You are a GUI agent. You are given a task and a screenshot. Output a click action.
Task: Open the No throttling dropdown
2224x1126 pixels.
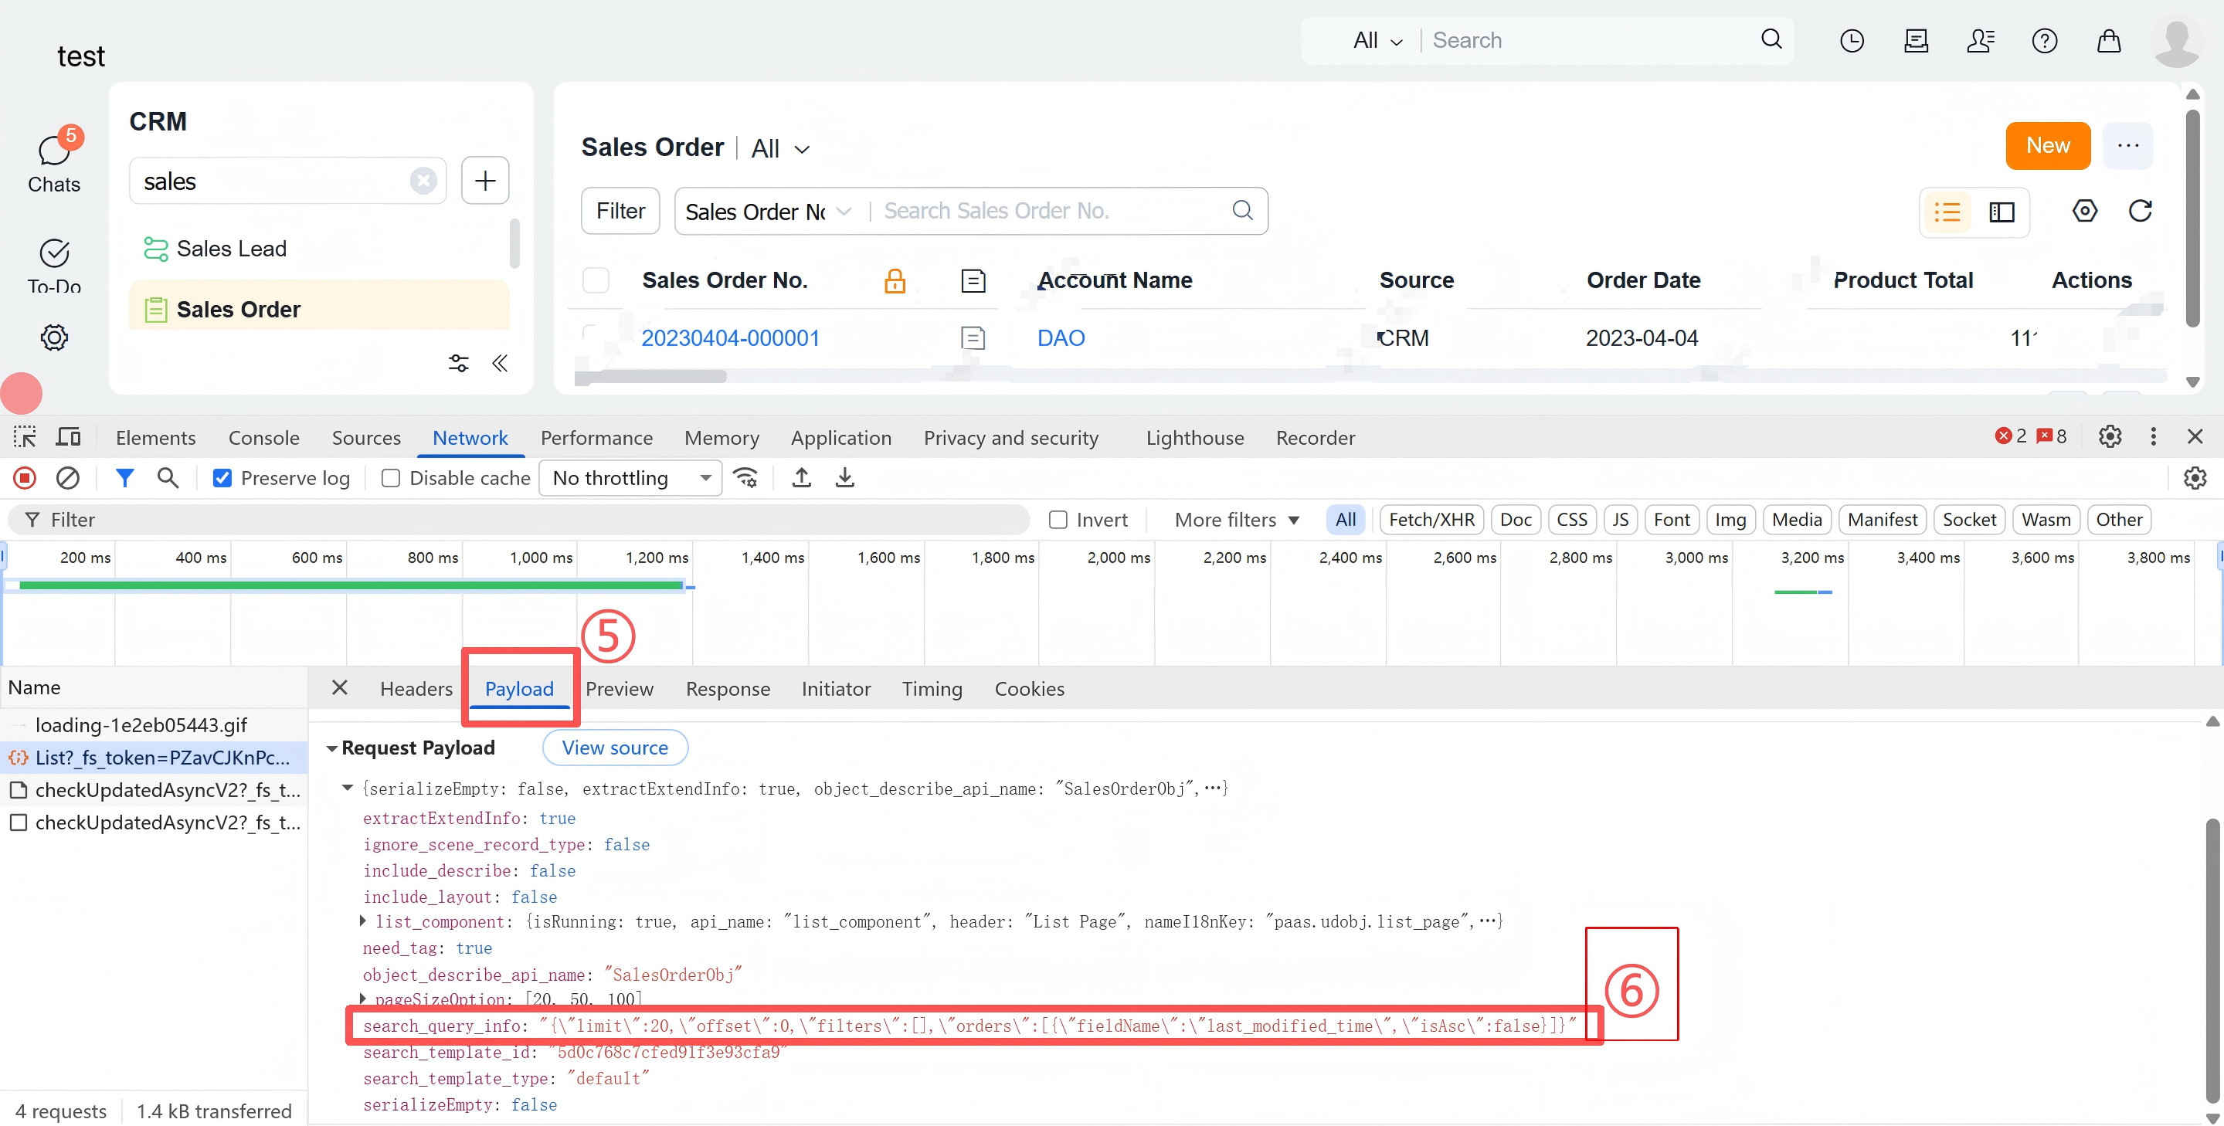point(630,477)
